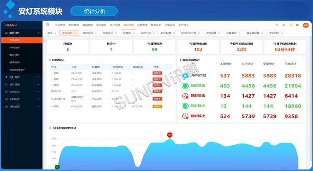The height and width of the screenshot is (171, 313).
Task: Open the 基础数据 top menu
Action: 88,25
